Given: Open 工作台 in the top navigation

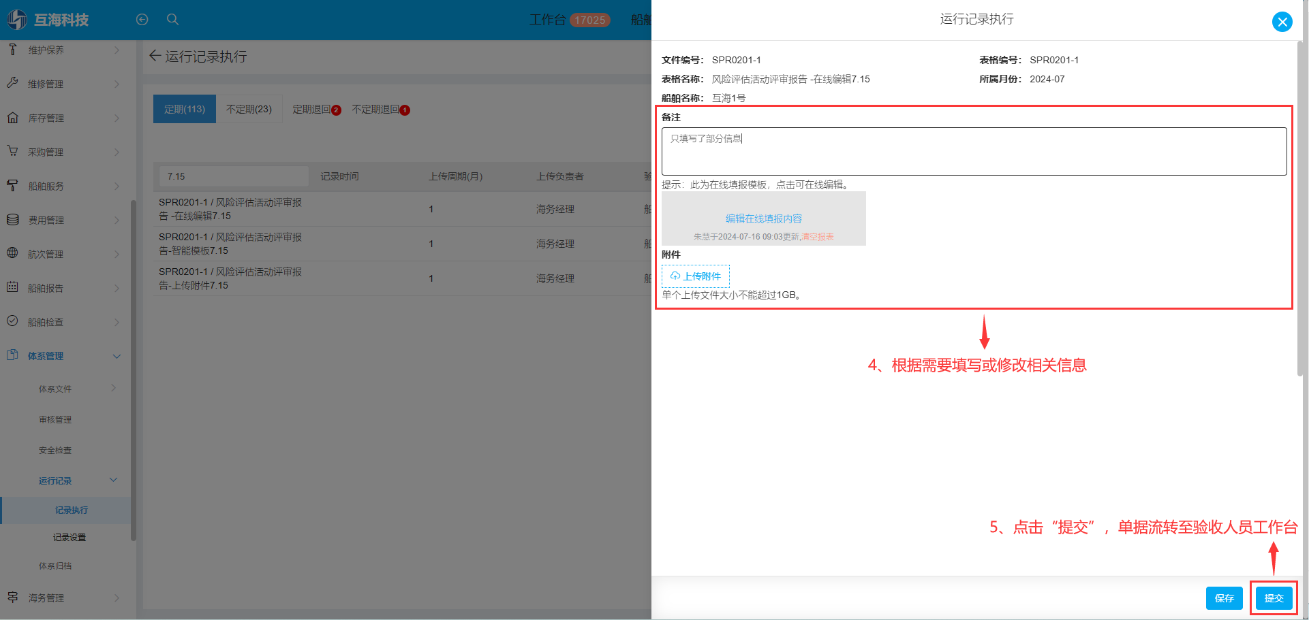Looking at the screenshot, I should tap(548, 20).
